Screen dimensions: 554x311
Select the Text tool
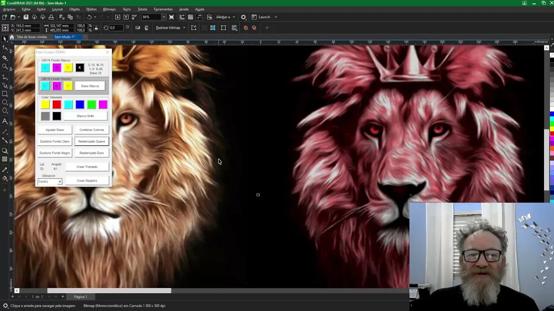(x=5, y=121)
